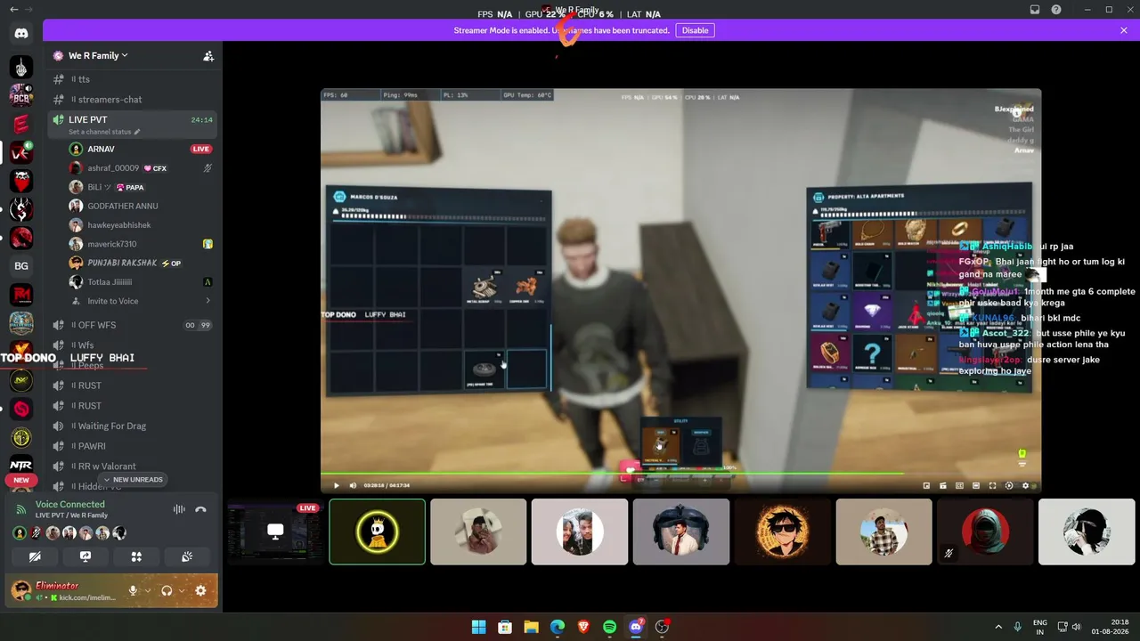Select the sunglasses avatar participant tile
Screen dimensions: 1140x641
coord(782,531)
